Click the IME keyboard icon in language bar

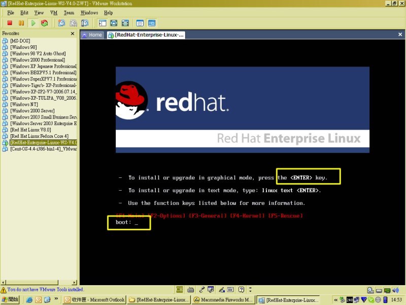click(191, 289)
